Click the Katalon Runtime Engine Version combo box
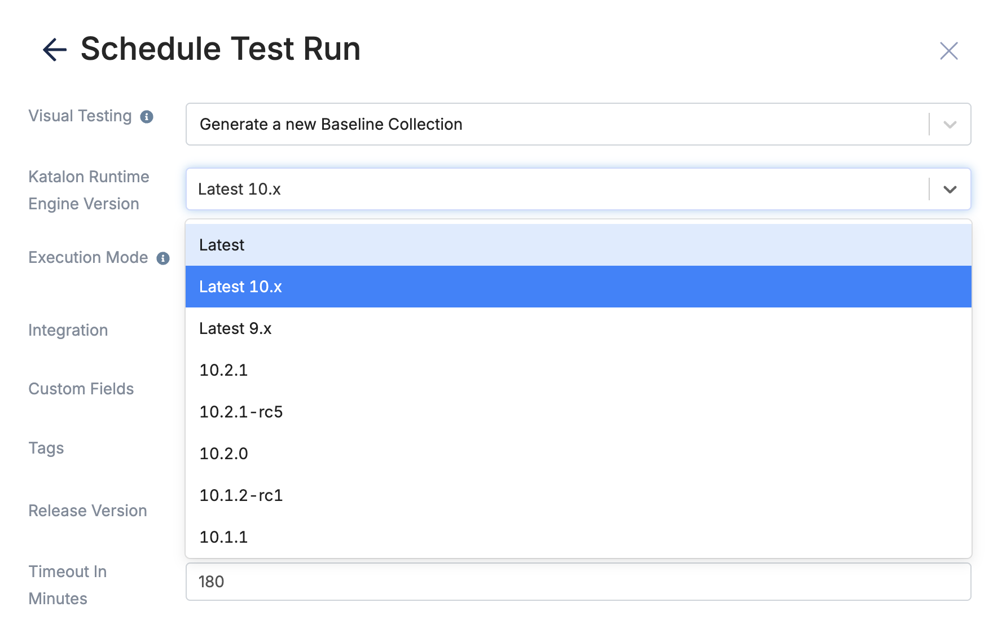The width and height of the screenshot is (1002, 642). (x=578, y=189)
